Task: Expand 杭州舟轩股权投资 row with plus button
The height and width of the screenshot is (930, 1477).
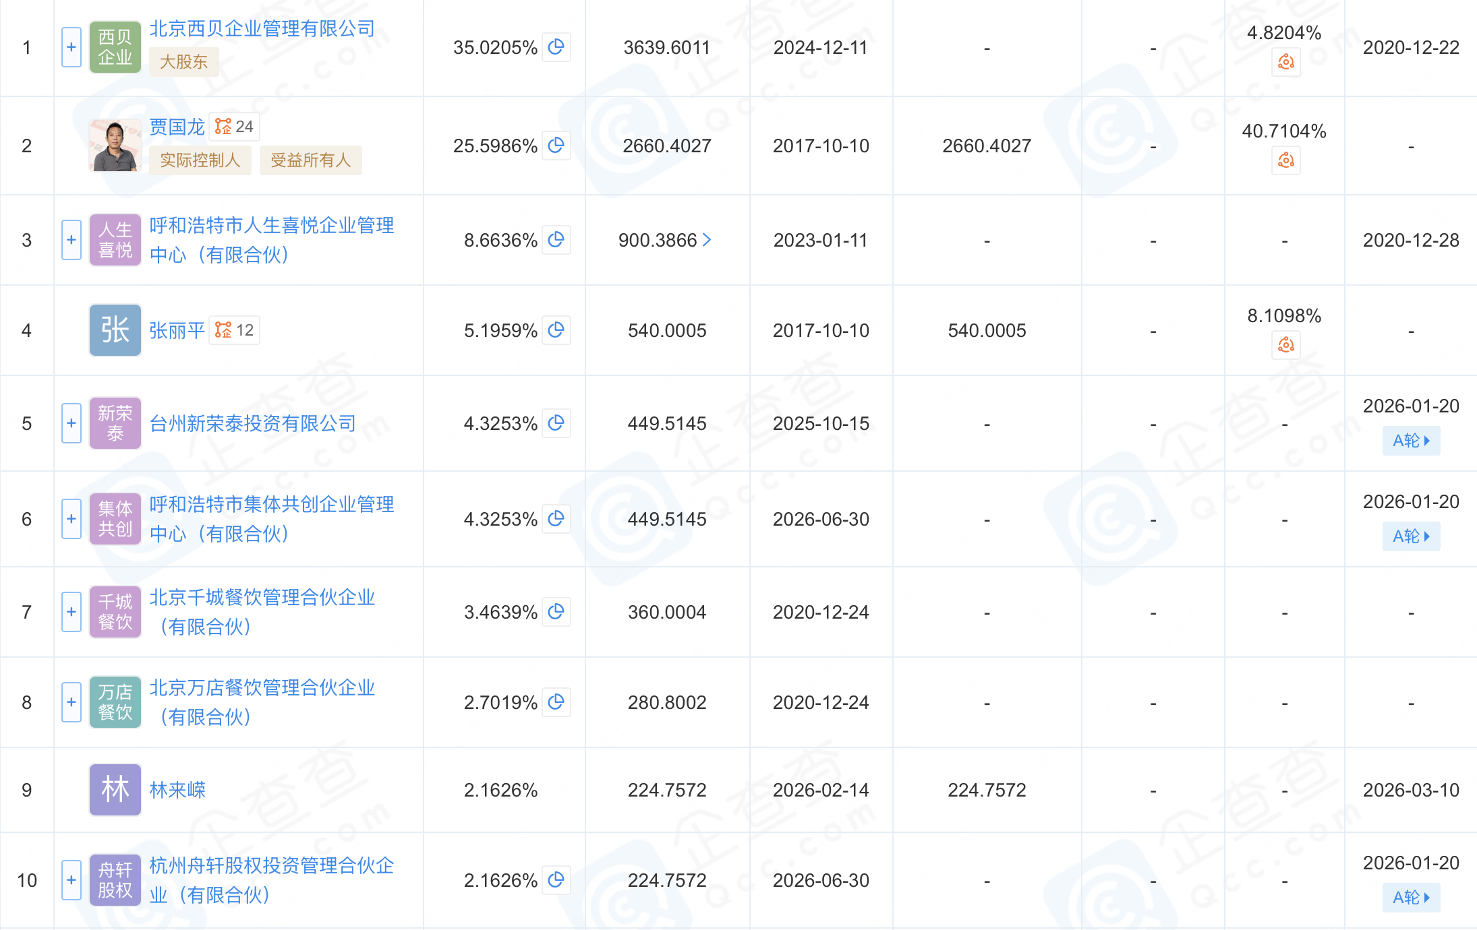Action: pos(71,880)
